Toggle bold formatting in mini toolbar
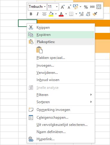The height and width of the screenshot is (145, 110). 31,14
